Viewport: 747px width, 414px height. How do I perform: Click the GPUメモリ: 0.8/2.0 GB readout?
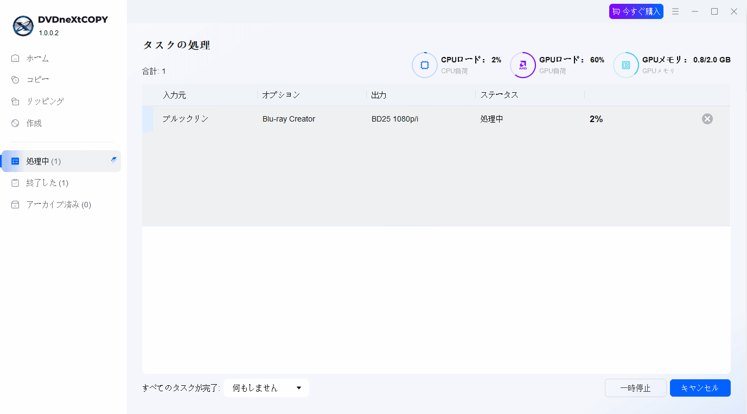tap(686, 60)
